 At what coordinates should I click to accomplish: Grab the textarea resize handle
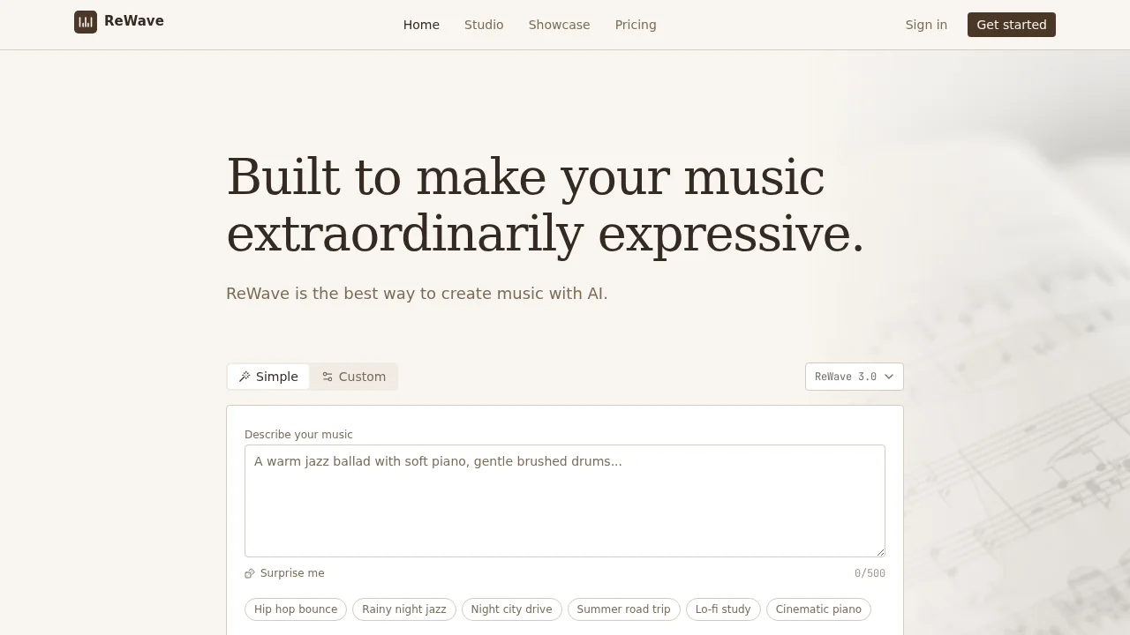879,551
